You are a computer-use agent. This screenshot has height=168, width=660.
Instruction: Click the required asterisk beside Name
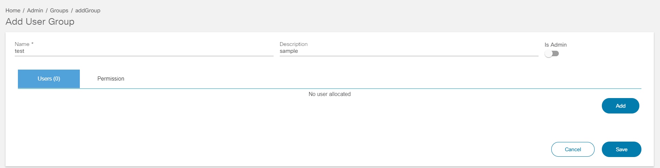(x=32, y=44)
